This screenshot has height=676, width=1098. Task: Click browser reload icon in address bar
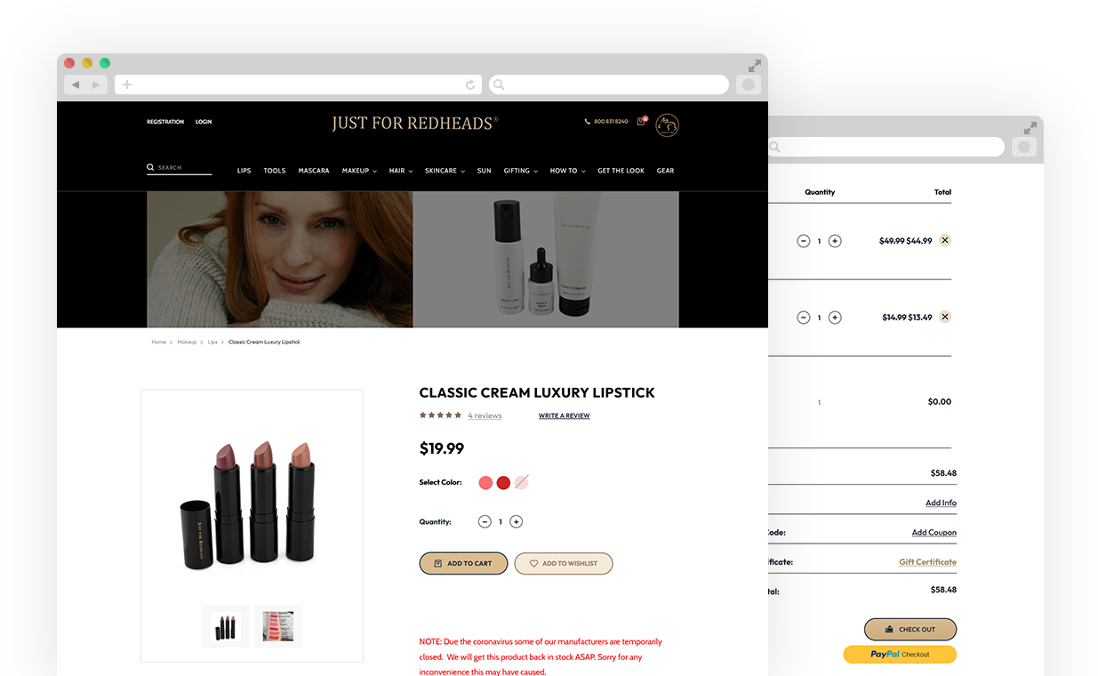coord(470,84)
